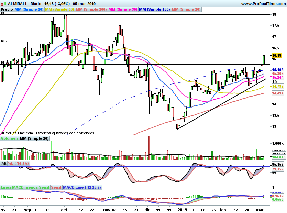The image size is (287, 213).
Task: Click the MM (Simple 130) label
Action: click(x=154, y=9)
